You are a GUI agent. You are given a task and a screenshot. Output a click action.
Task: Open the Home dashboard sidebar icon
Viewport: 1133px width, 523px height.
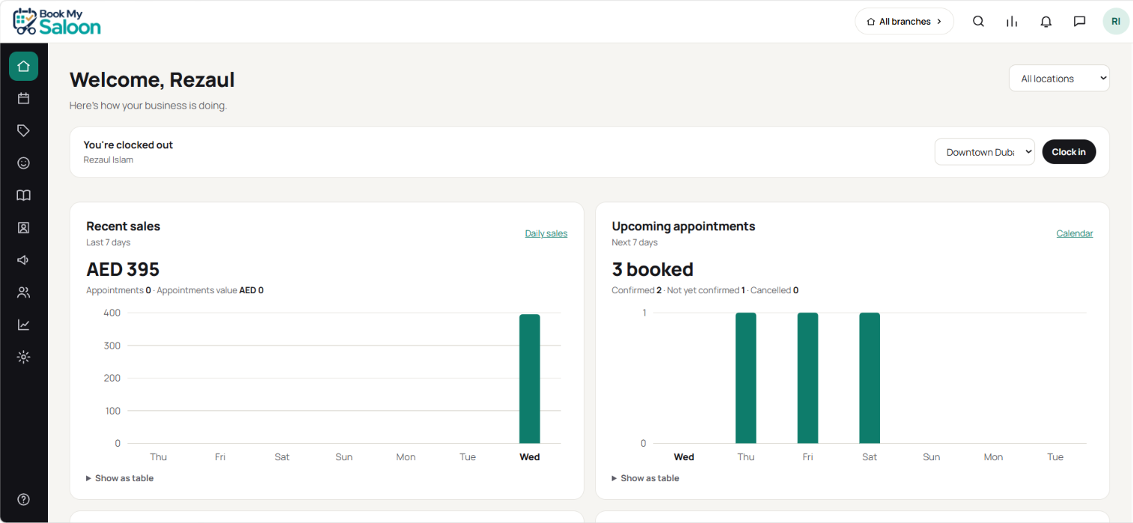pyautogui.click(x=24, y=67)
